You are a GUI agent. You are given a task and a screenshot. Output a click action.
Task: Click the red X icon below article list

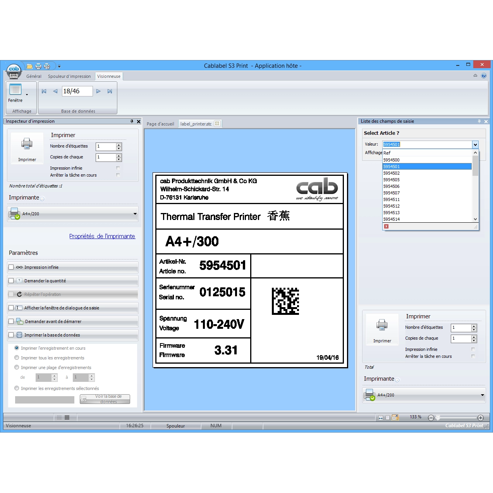[x=386, y=227]
